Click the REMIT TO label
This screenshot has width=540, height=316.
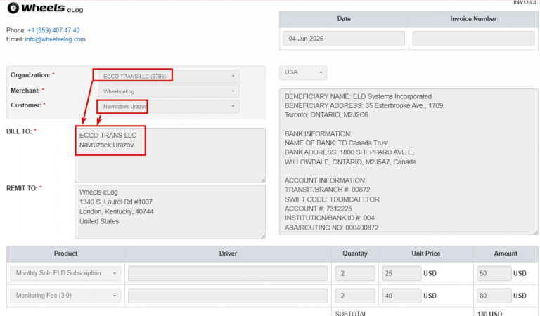pos(24,188)
